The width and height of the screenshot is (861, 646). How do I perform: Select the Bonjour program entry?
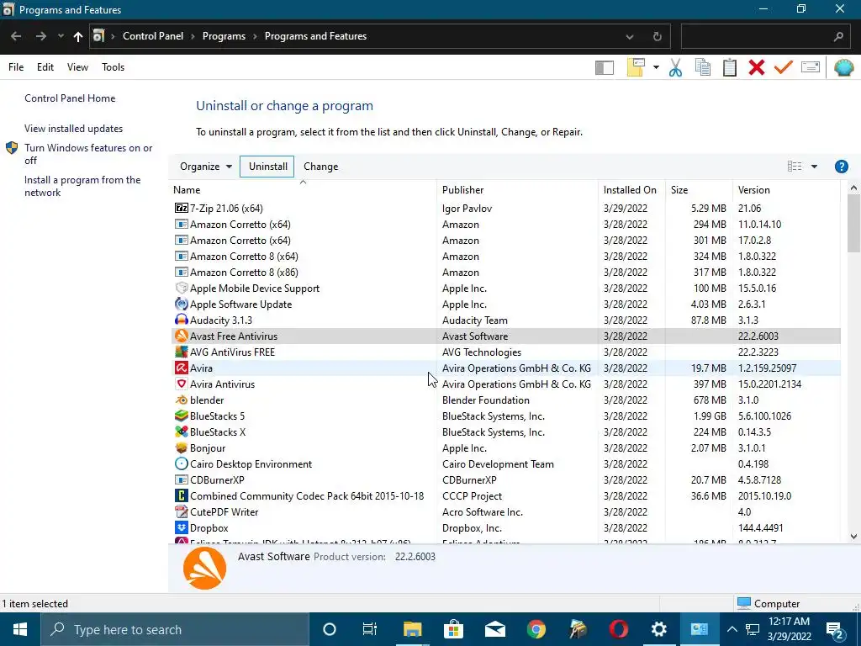coord(505,448)
